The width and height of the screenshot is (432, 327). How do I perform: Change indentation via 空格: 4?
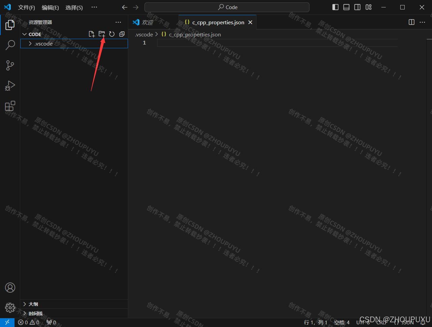coord(342,323)
